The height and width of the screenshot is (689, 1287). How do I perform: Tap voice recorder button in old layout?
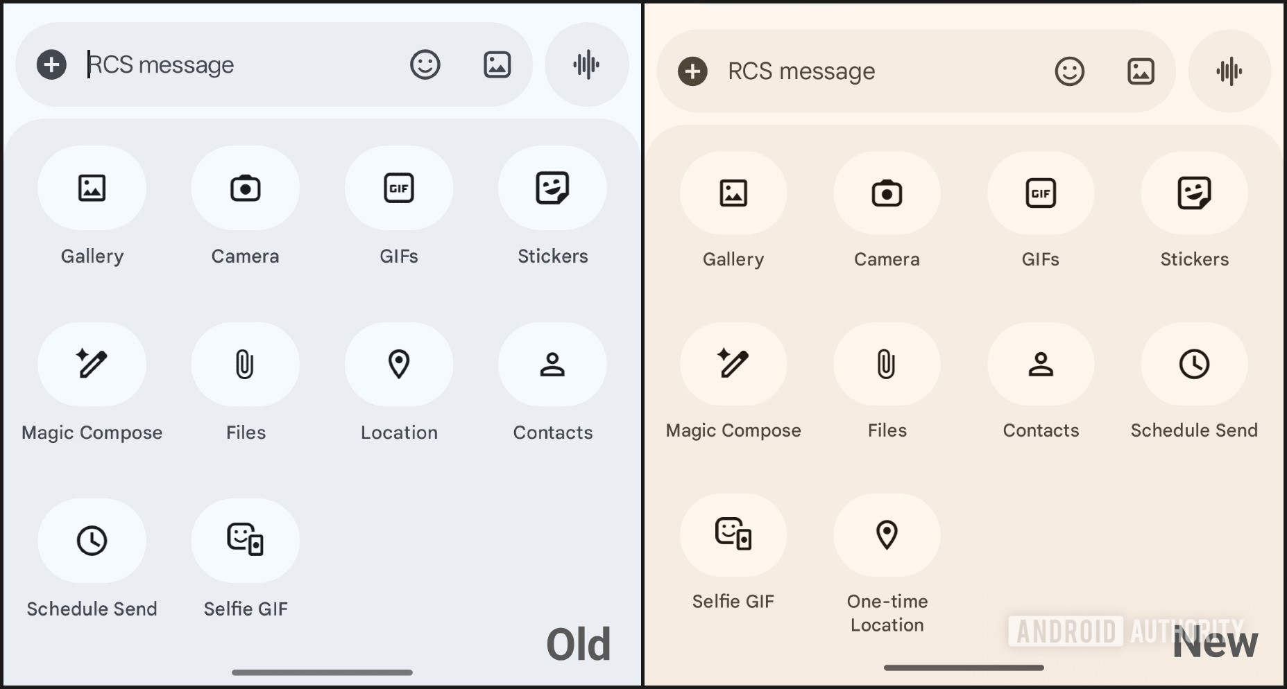pos(587,64)
